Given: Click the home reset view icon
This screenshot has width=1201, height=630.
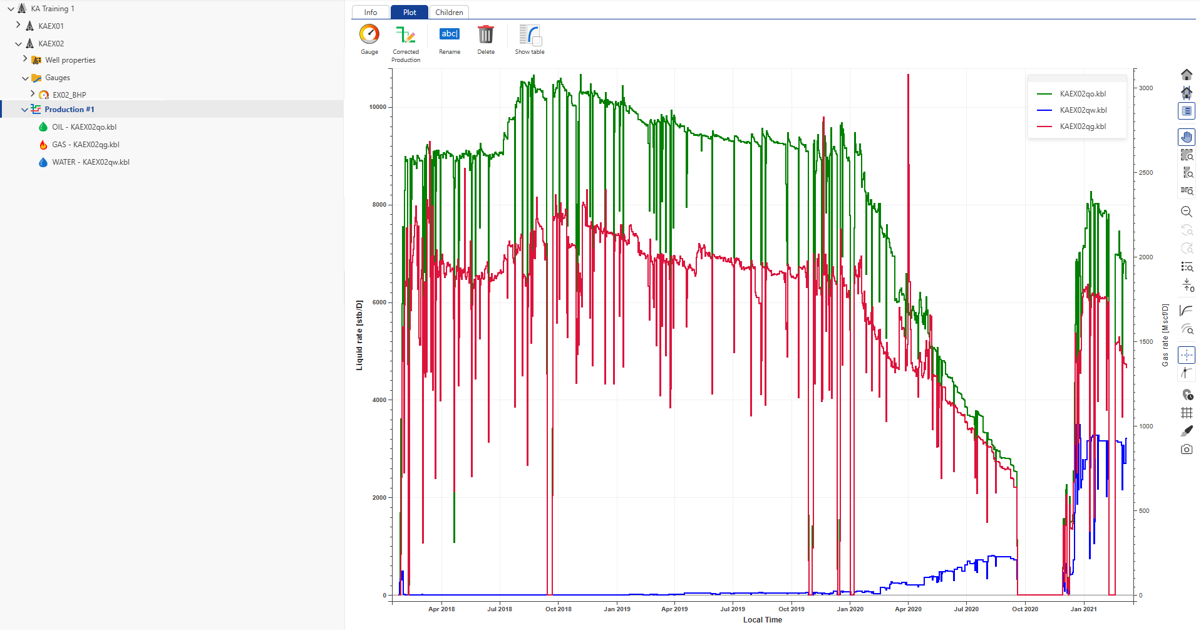Looking at the screenshot, I should (x=1186, y=75).
